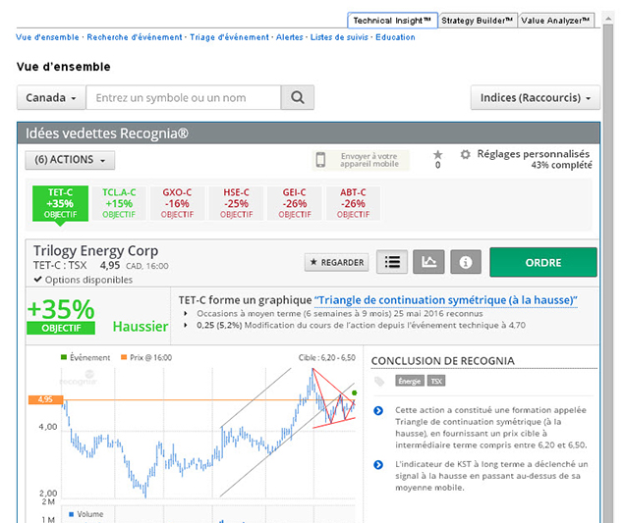This screenshot has width=624, height=523.
Task: Open the chart view icon button
Action: pos(428,262)
